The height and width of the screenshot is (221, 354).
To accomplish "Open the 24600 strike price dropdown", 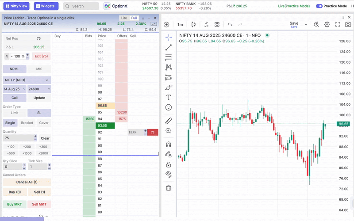I will tap(39, 89).
